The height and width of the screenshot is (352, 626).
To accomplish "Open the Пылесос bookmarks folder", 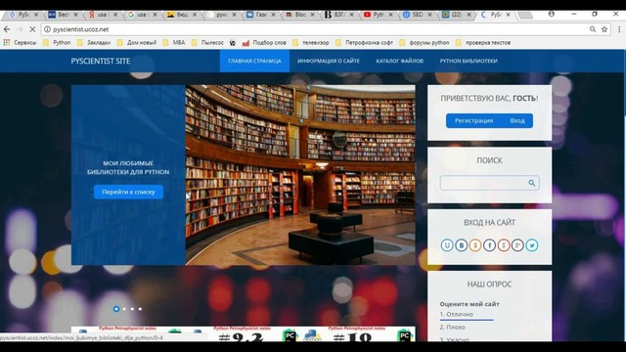I will point(207,42).
